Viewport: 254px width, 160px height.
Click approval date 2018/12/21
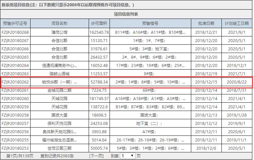[206, 32]
